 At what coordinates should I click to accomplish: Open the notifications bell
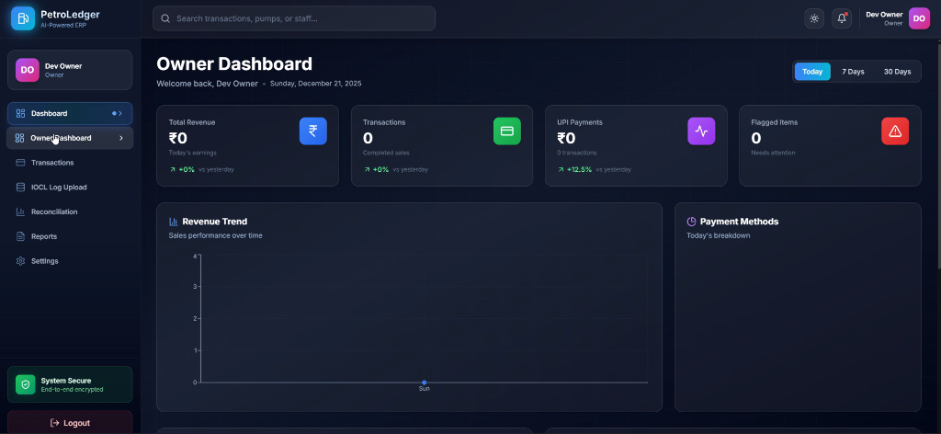[x=841, y=18]
